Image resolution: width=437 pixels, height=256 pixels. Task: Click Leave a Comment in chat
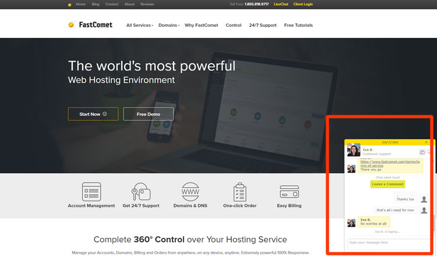[387, 184]
